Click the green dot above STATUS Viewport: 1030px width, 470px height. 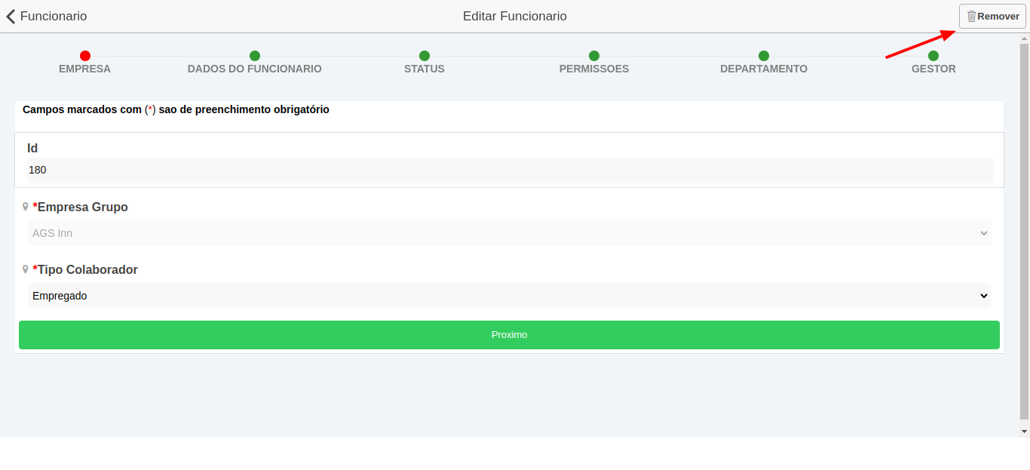[425, 56]
